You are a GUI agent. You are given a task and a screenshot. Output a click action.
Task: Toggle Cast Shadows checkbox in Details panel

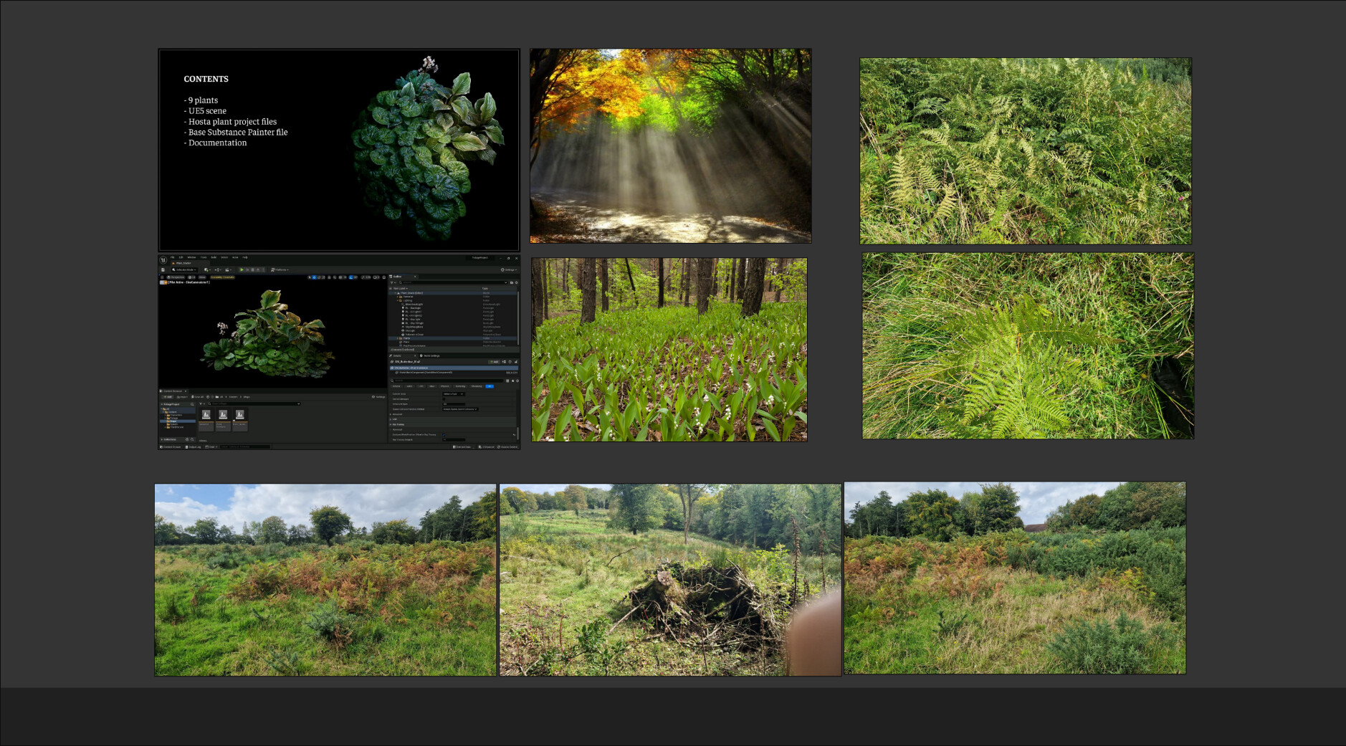[x=444, y=398]
